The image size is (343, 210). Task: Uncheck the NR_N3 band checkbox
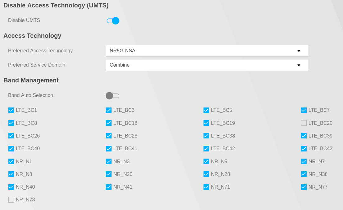109,161
